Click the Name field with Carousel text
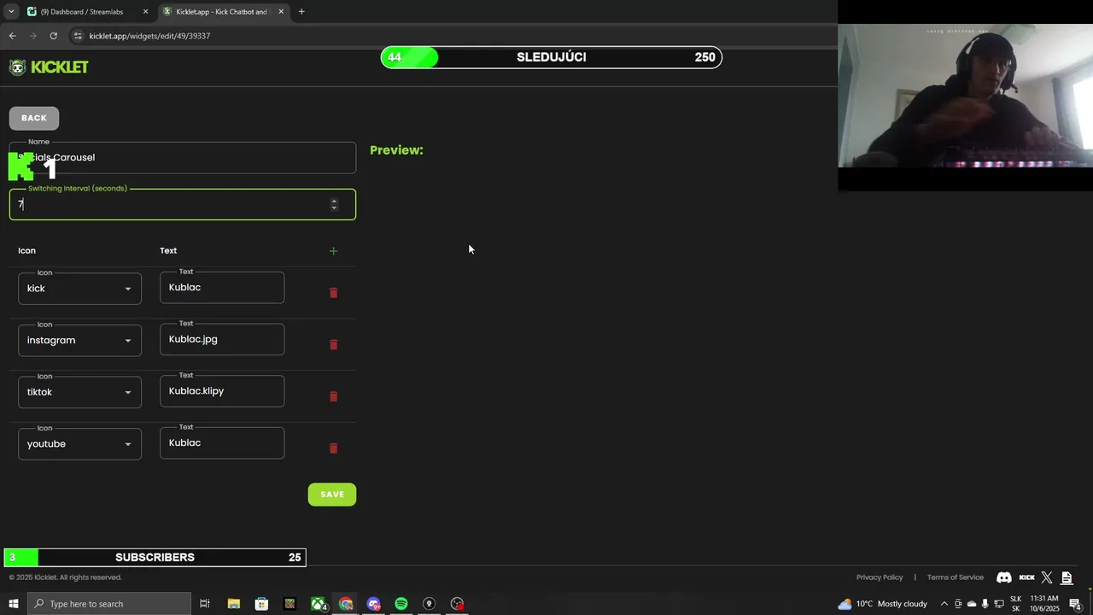Screen dimensions: 1093x615 183,158
